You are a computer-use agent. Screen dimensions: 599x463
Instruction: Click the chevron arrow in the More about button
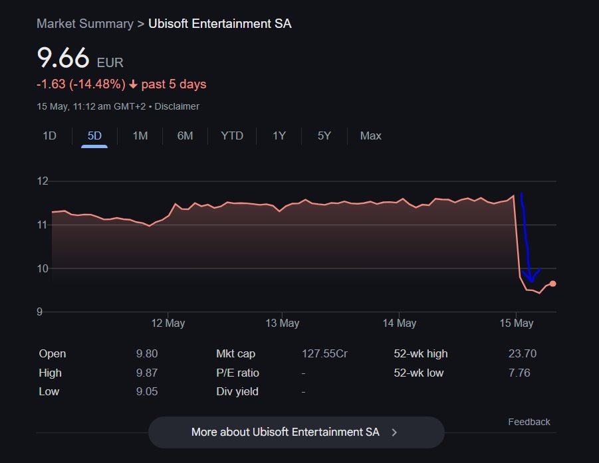pyautogui.click(x=395, y=432)
